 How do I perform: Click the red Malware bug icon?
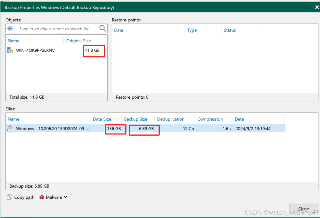42,197
